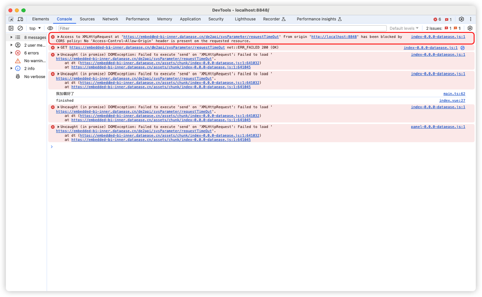Click the console Filter input field

pyautogui.click(x=222, y=28)
